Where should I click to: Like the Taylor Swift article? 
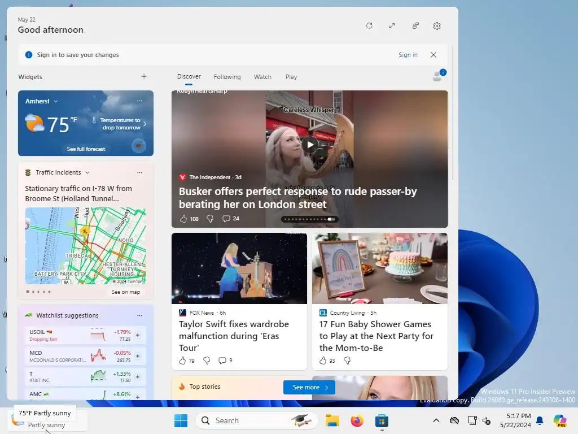click(182, 361)
